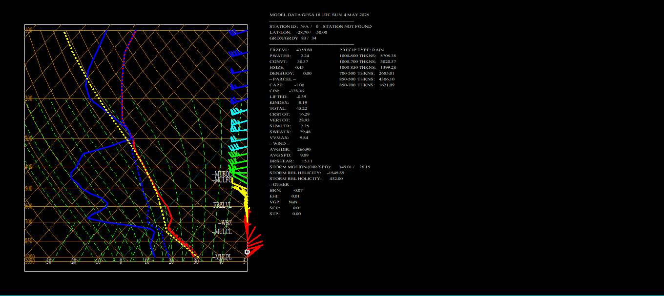Screen dimensions: 664x296
Task: Select the 1000-700 THKNS 3020.37 row
Action: coord(368,61)
